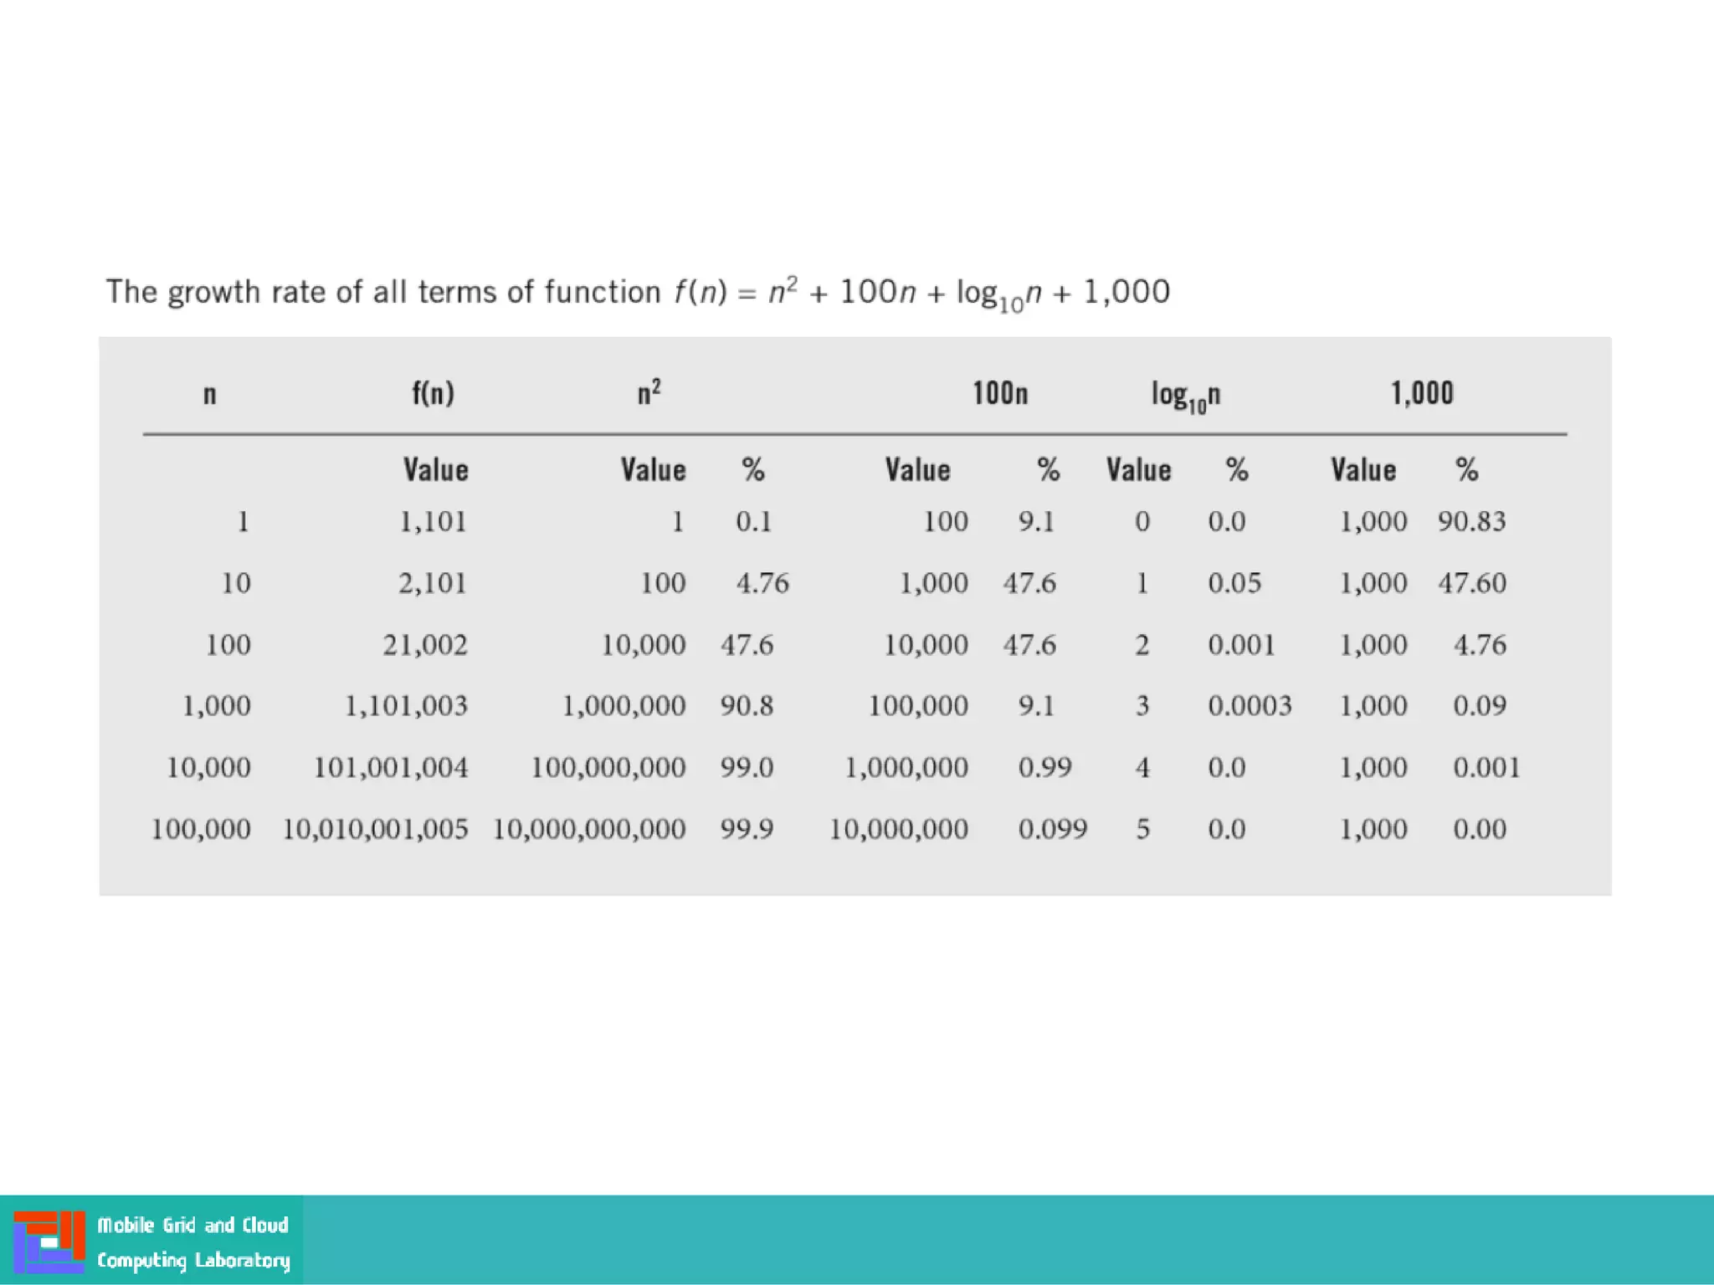Viewport: 1714px width, 1285px height.
Task: Click the growth rate function title text
Action: coord(637,293)
